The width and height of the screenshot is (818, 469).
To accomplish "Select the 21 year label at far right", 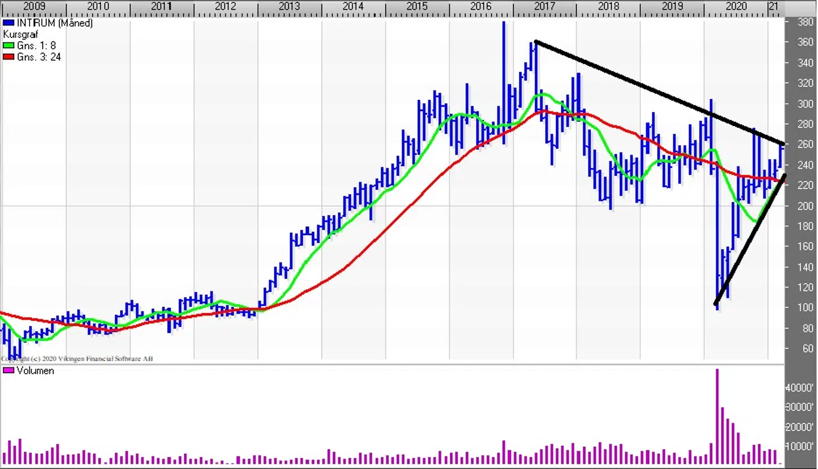I will point(773,6).
